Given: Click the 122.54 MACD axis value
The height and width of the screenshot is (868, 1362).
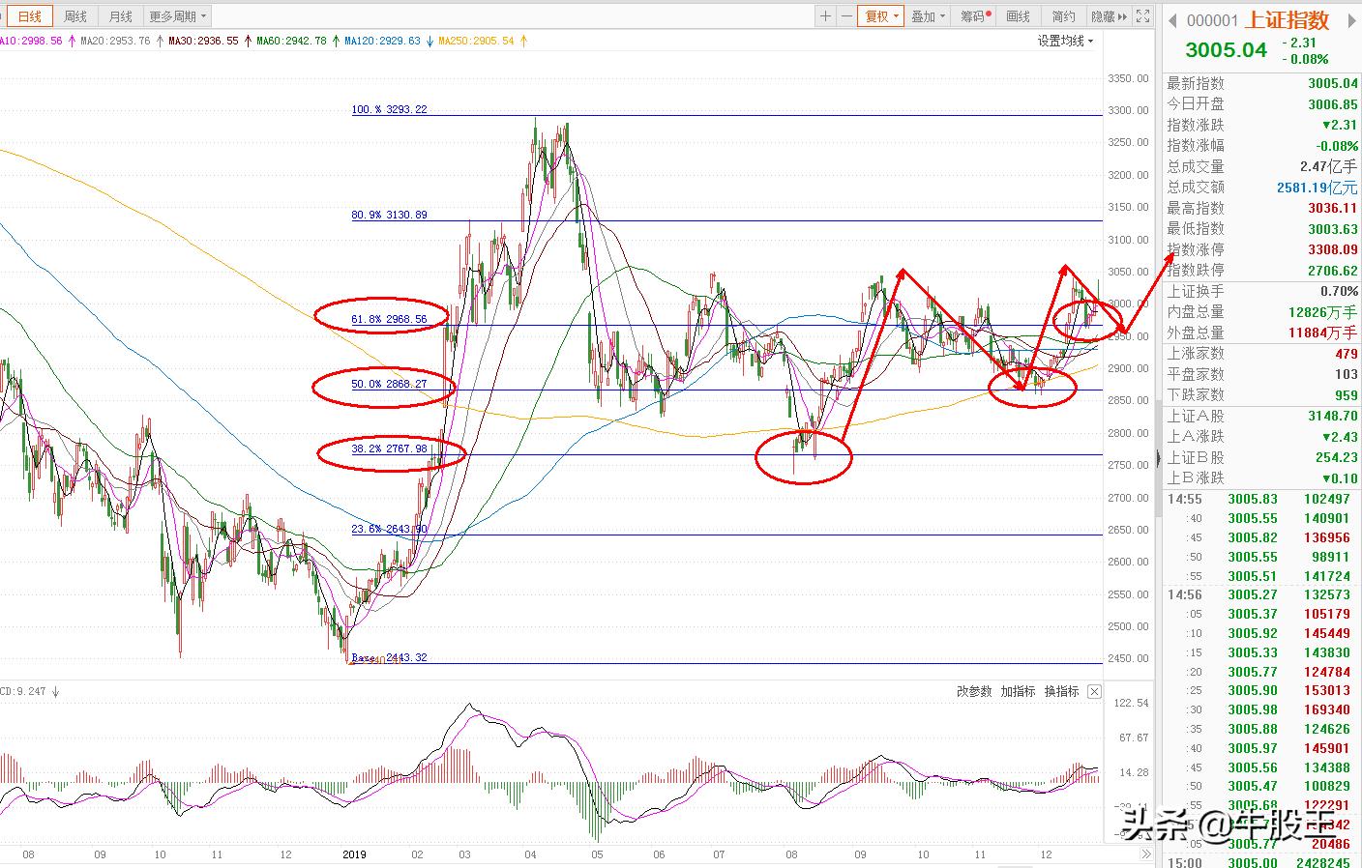Looking at the screenshot, I should [x=1132, y=703].
